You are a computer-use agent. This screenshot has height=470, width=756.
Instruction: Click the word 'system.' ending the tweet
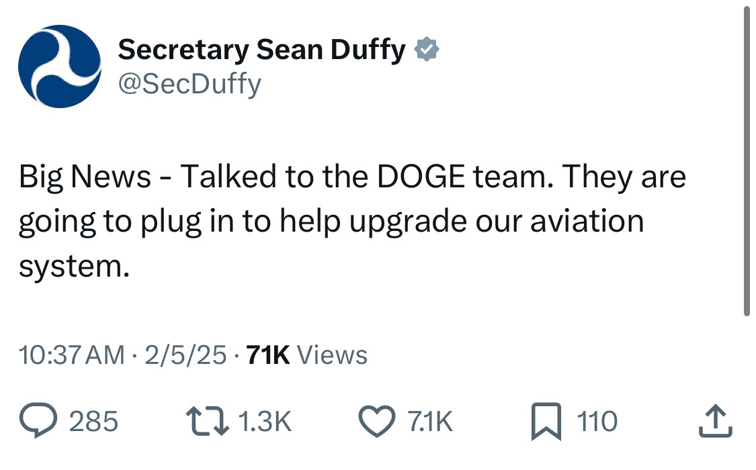(73, 267)
